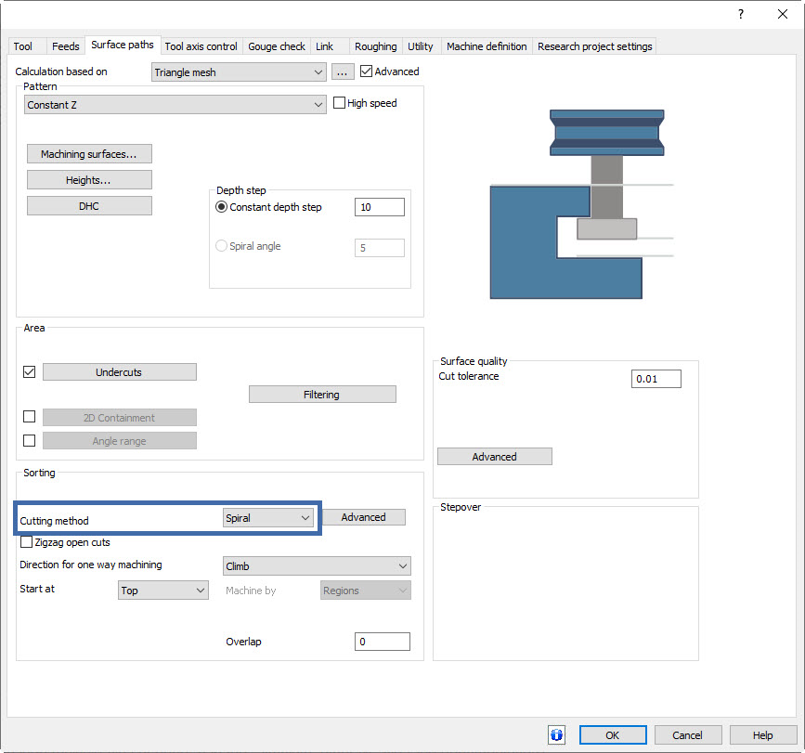The image size is (805, 753).
Task: Select the Surface paths tab
Action: point(123,45)
